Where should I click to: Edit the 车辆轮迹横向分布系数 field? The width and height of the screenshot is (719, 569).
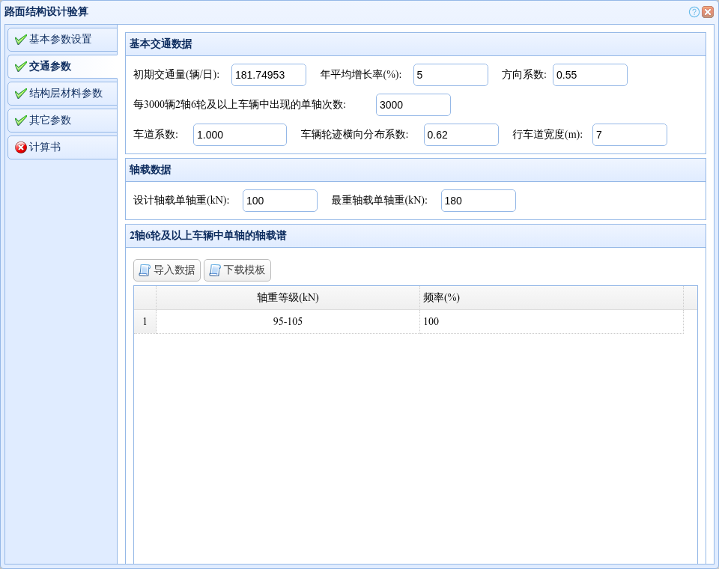pos(461,135)
